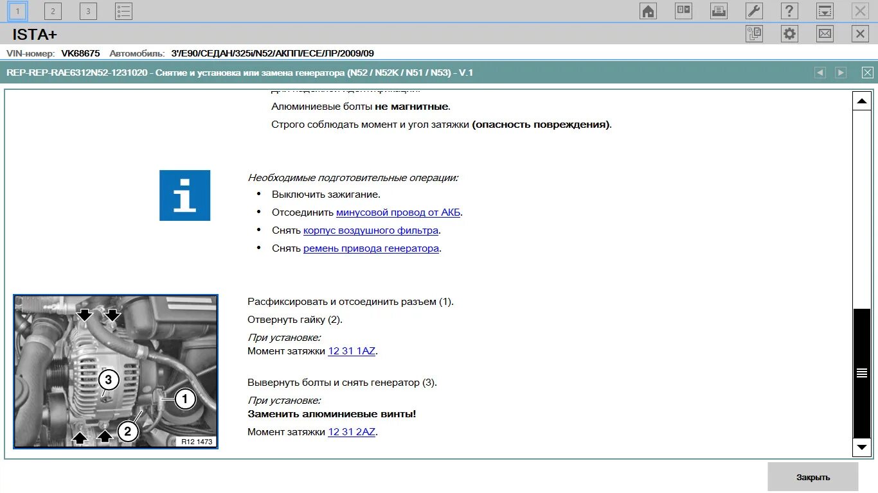
Task: Click the text "Отвернуть гайку (2)."
Action: [295, 320]
